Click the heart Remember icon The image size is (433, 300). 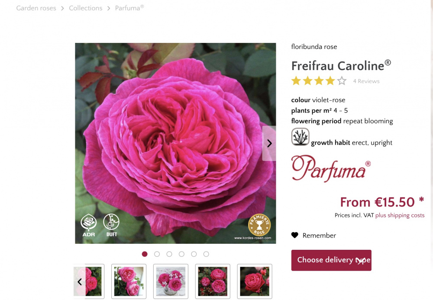pos(294,235)
